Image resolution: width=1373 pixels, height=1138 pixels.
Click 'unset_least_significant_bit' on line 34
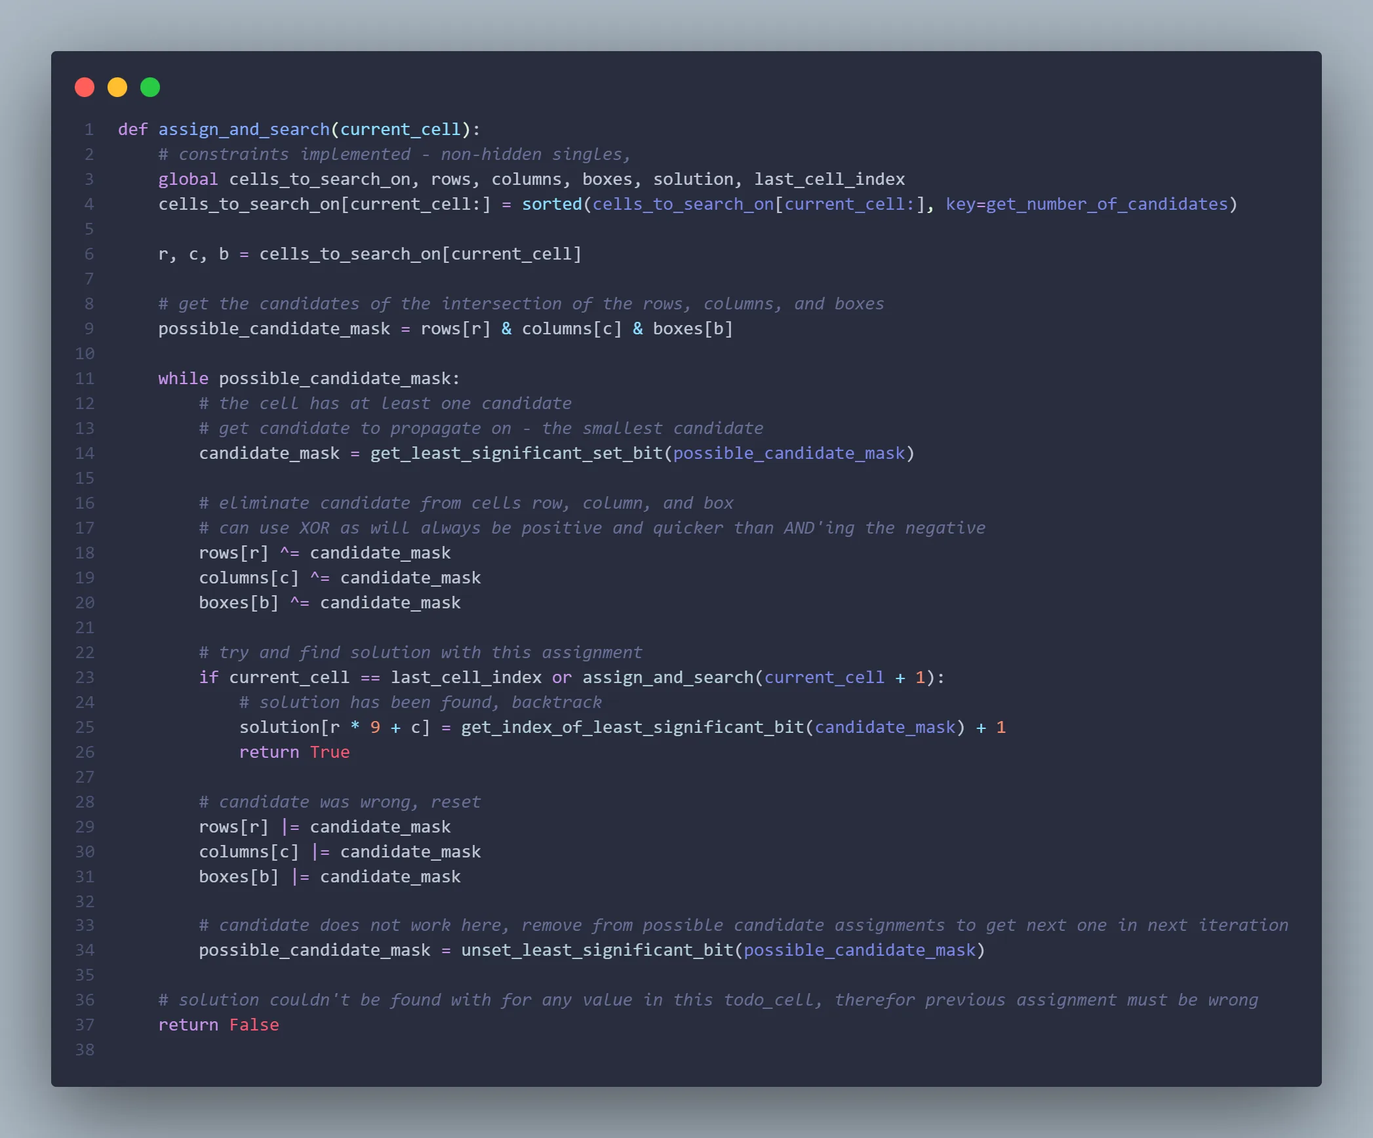[x=597, y=950]
